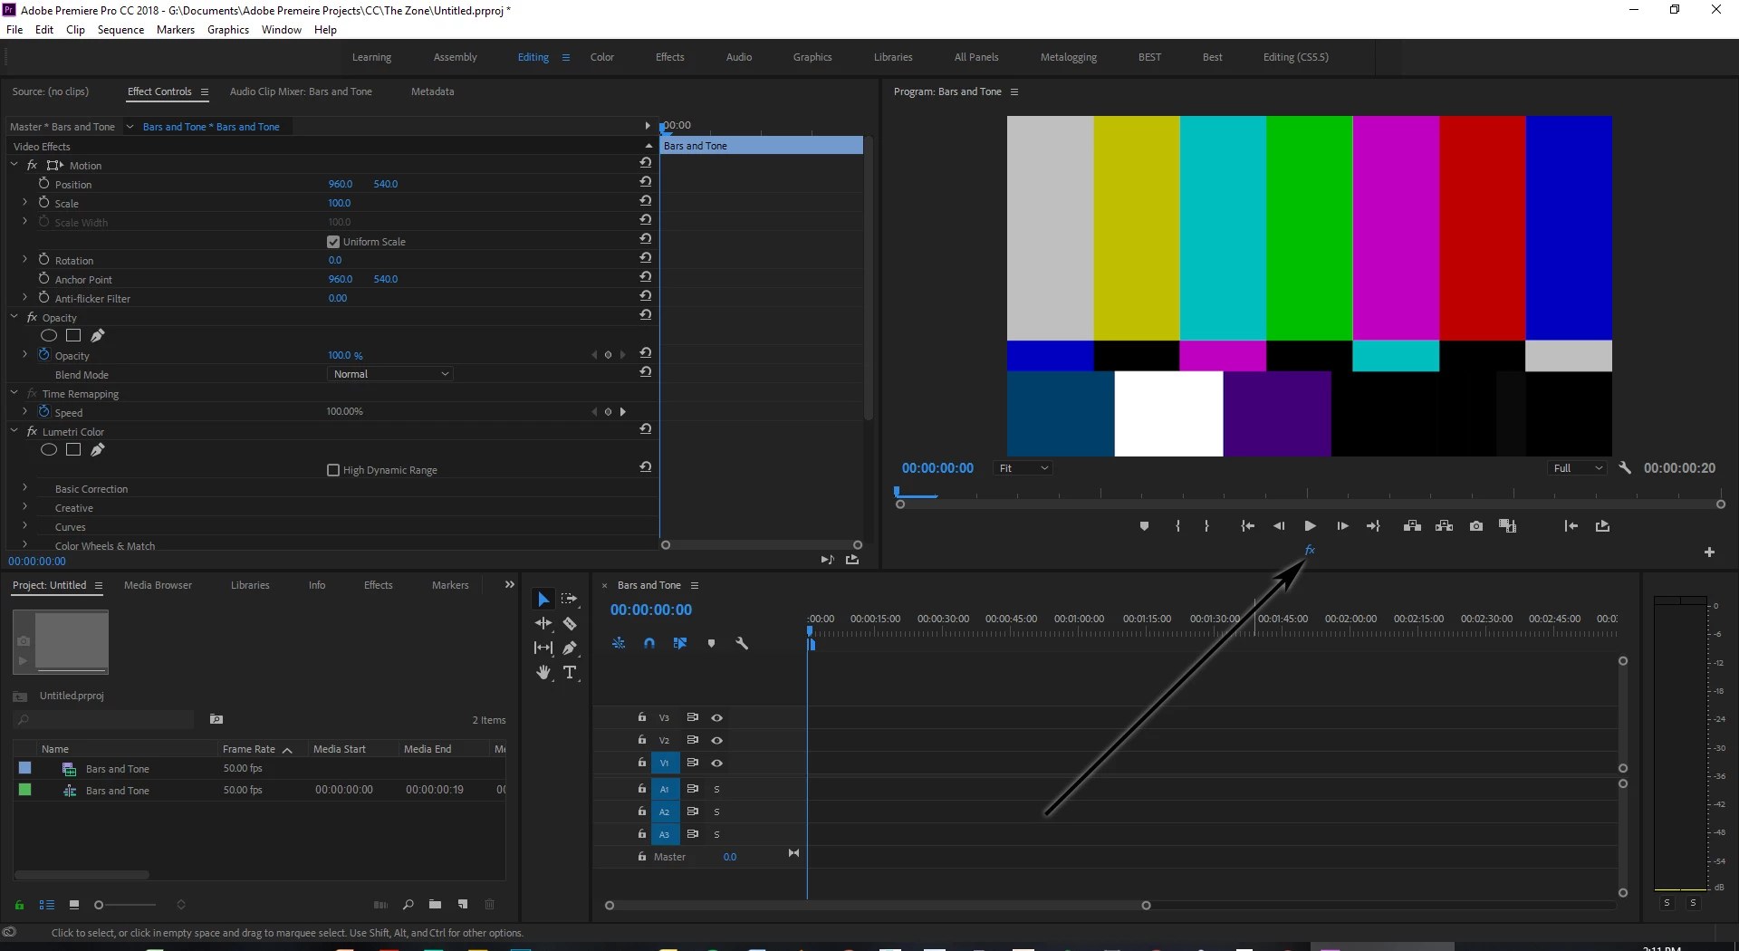Click New Bin folder in project panel
The height and width of the screenshot is (951, 1739).
click(x=435, y=905)
